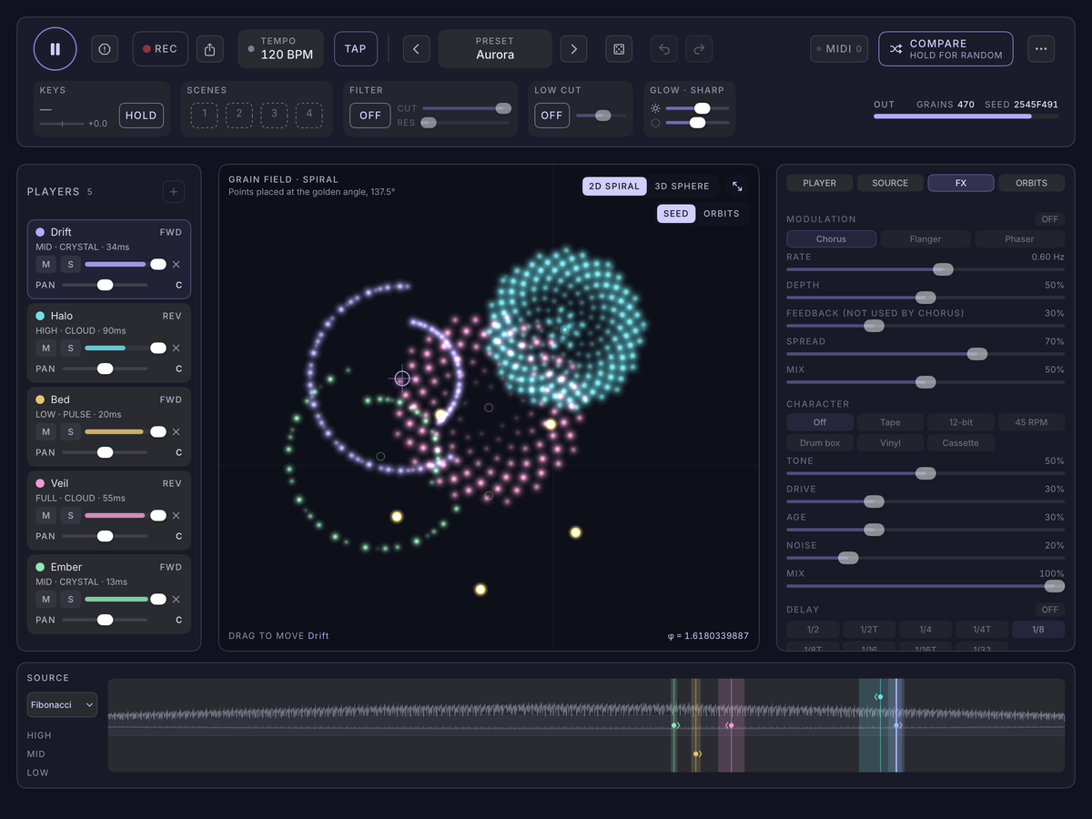Mute the Drift player

pyautogui.click(x=45, y=265)
